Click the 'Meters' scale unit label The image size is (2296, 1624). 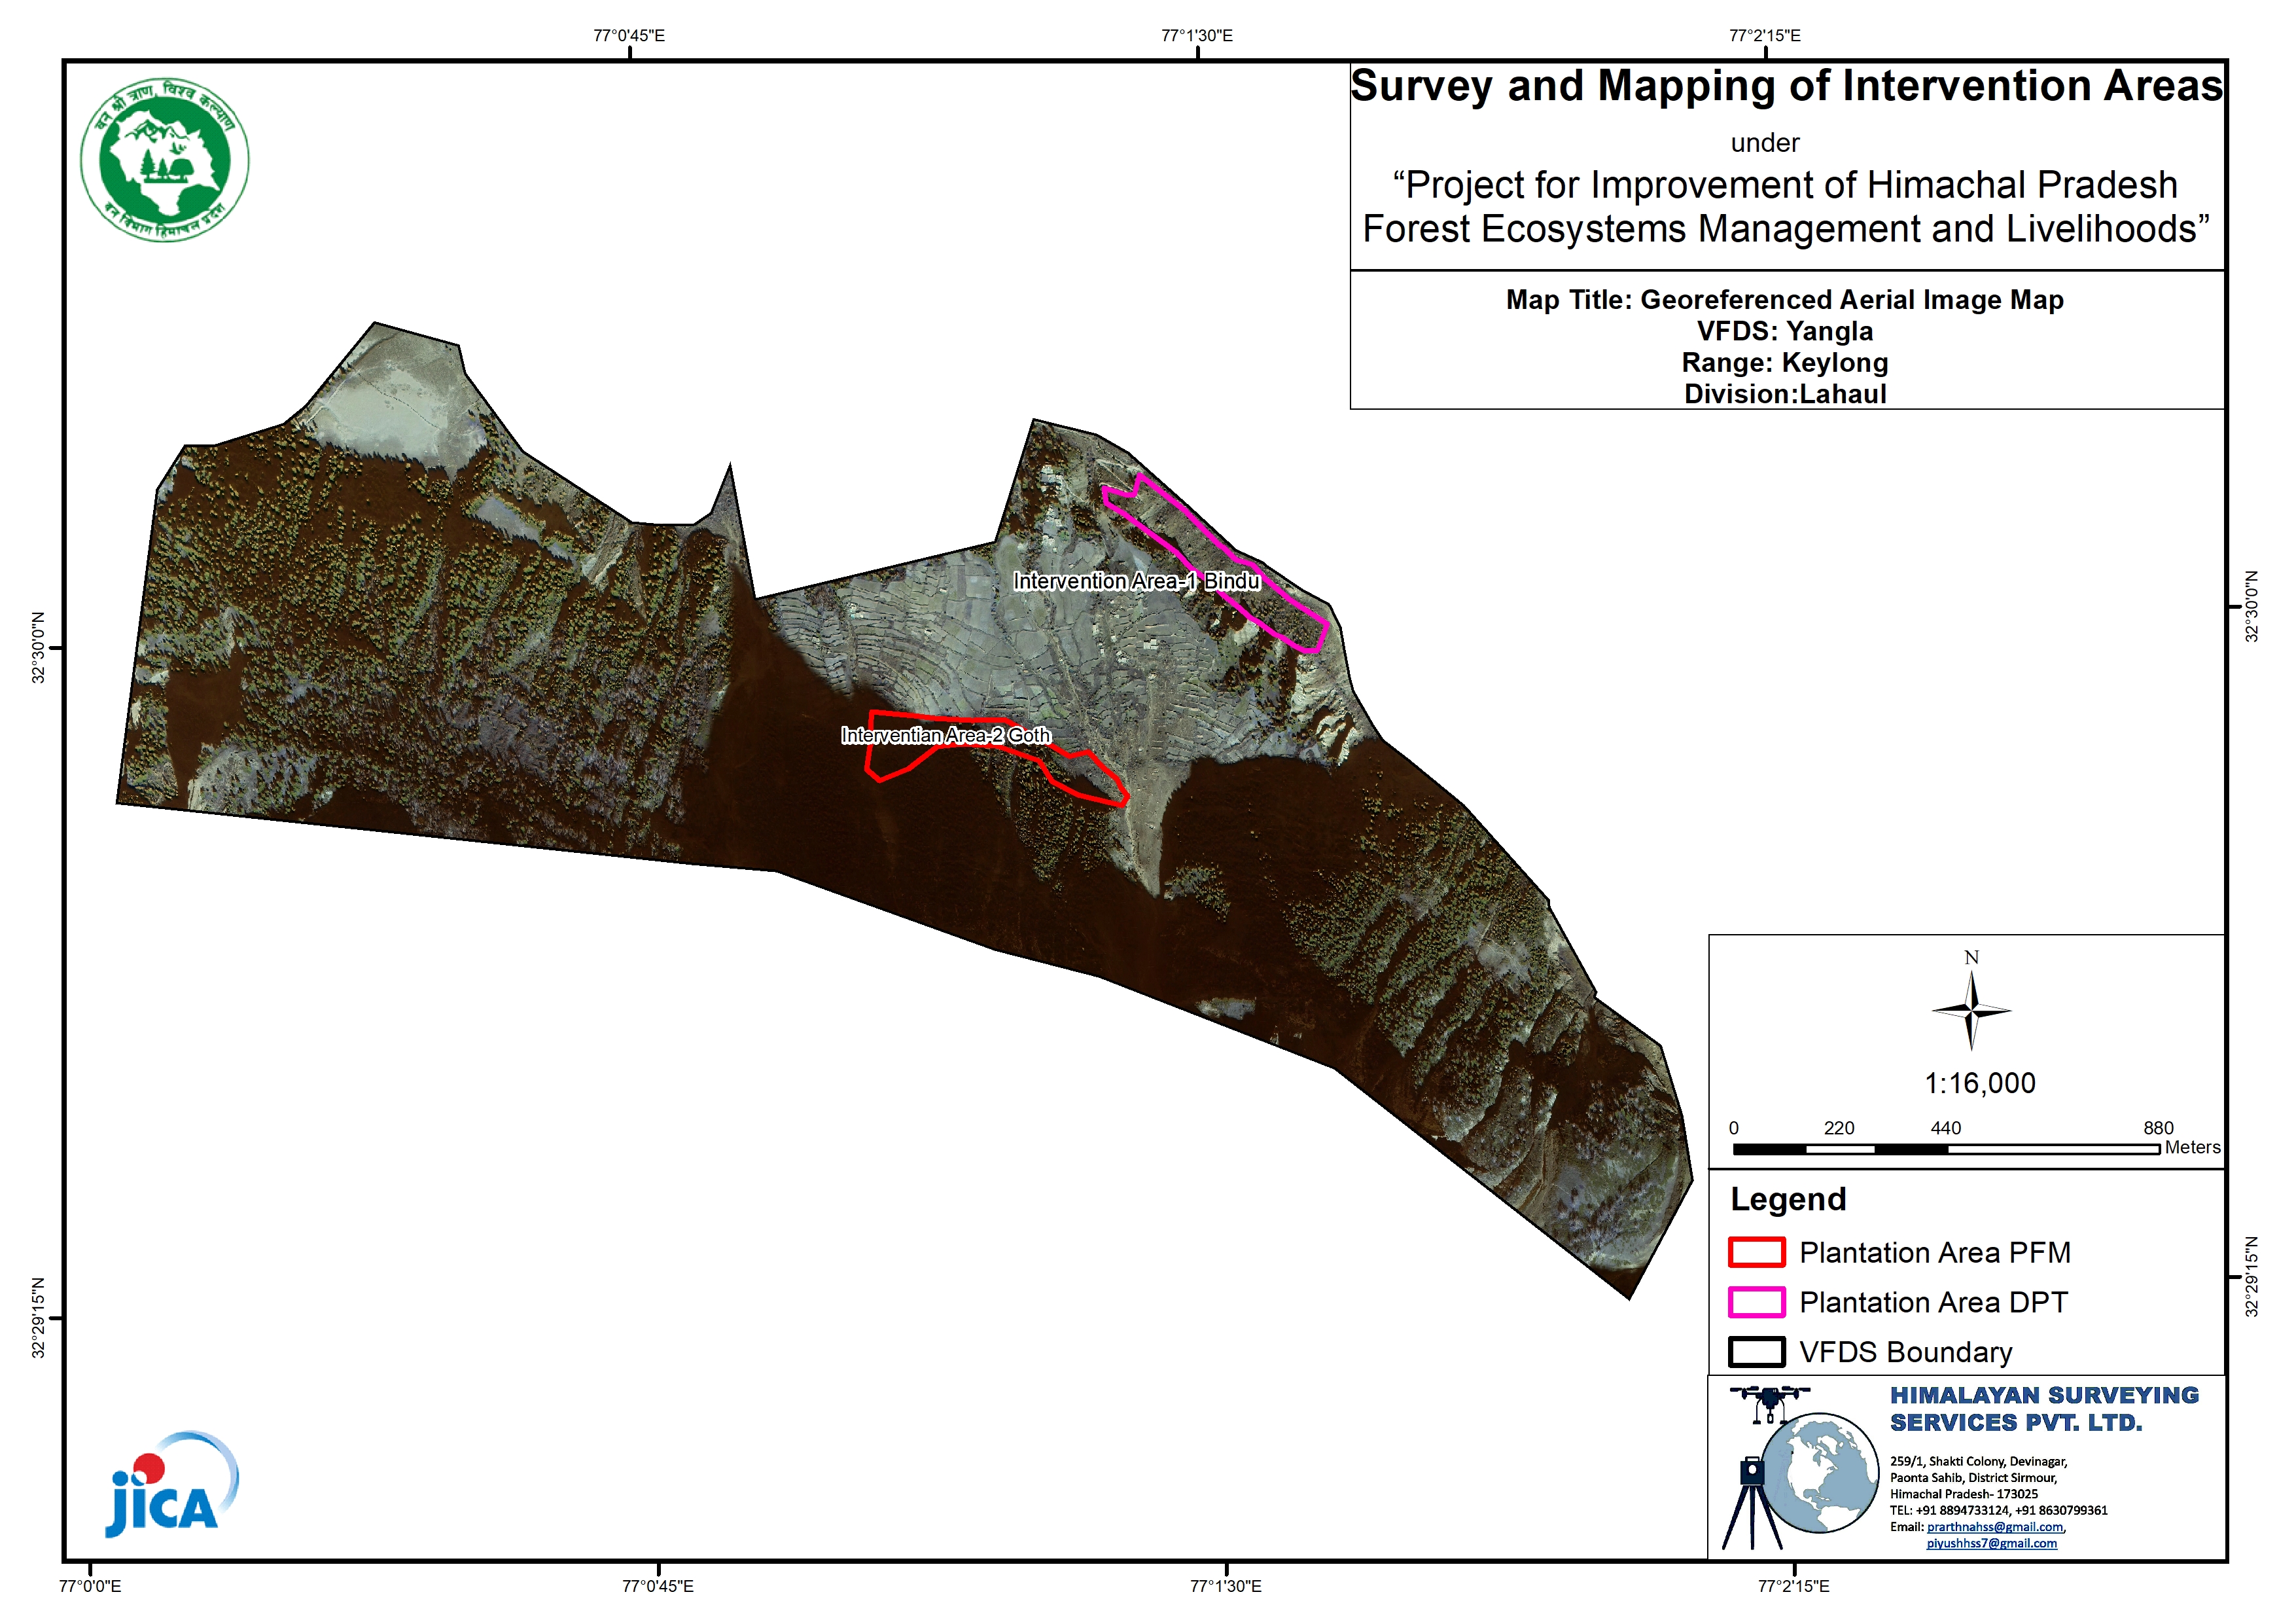pos(2193,1147)
